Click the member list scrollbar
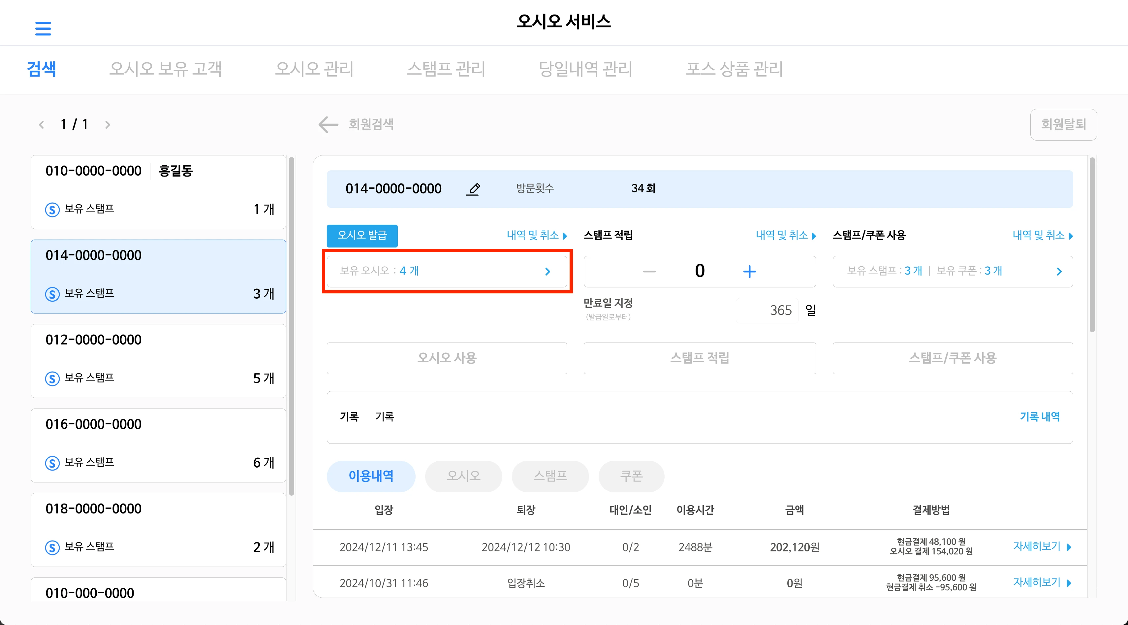1128x625 pixels. (292, 326)
